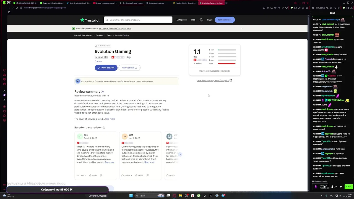Switch to Экспресс-панель tab

[158, 3]
